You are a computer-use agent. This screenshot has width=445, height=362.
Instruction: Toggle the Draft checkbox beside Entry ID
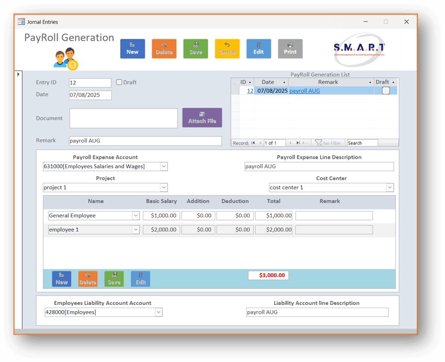coord(119,82)
